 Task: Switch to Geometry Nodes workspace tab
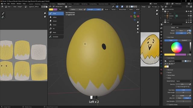(103, 4)
